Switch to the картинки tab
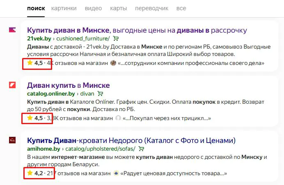Screen dimensions: 284x185 (64, 9)
